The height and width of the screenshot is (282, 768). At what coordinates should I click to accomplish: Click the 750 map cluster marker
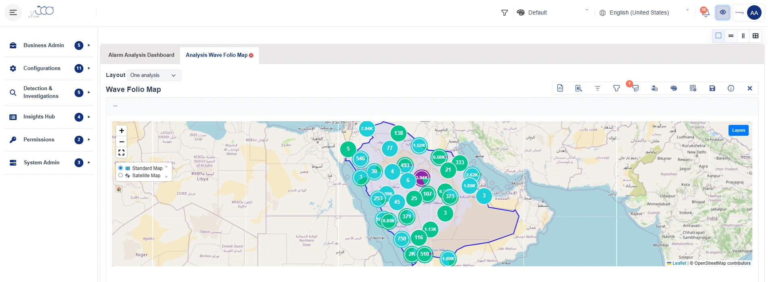(x=402, y=238)
